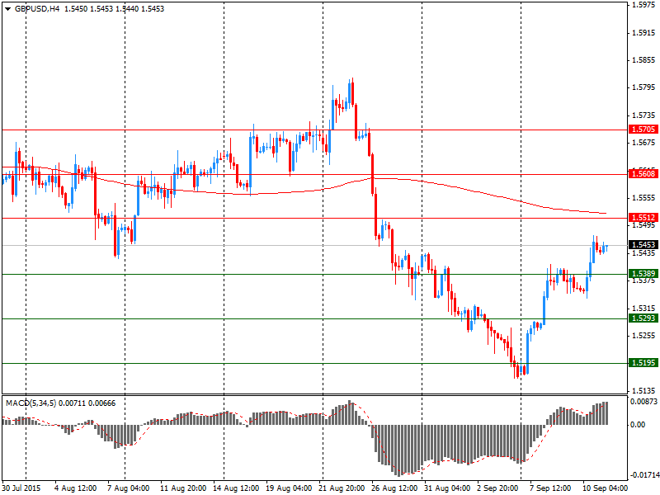Select the 11 Aug 20:00 time label
Screen dimensions: 660x495
tap(183, 488)
